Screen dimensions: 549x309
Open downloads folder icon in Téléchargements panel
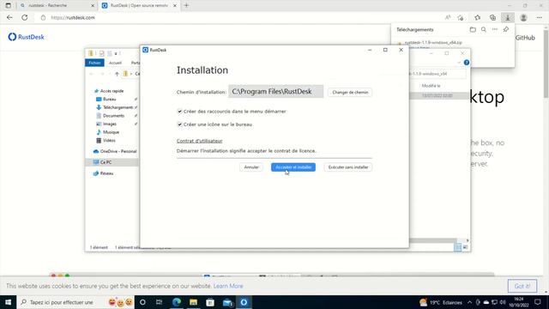tap(473, 30)
